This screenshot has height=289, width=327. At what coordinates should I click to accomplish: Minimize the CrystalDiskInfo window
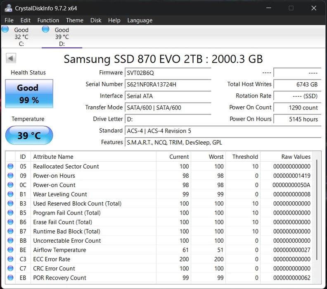pos(269,8)
